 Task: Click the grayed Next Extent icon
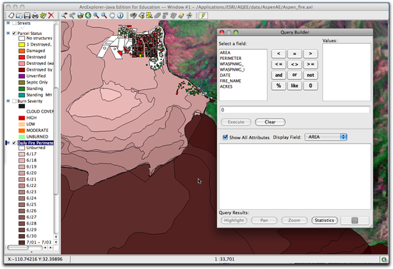[72, 16]
